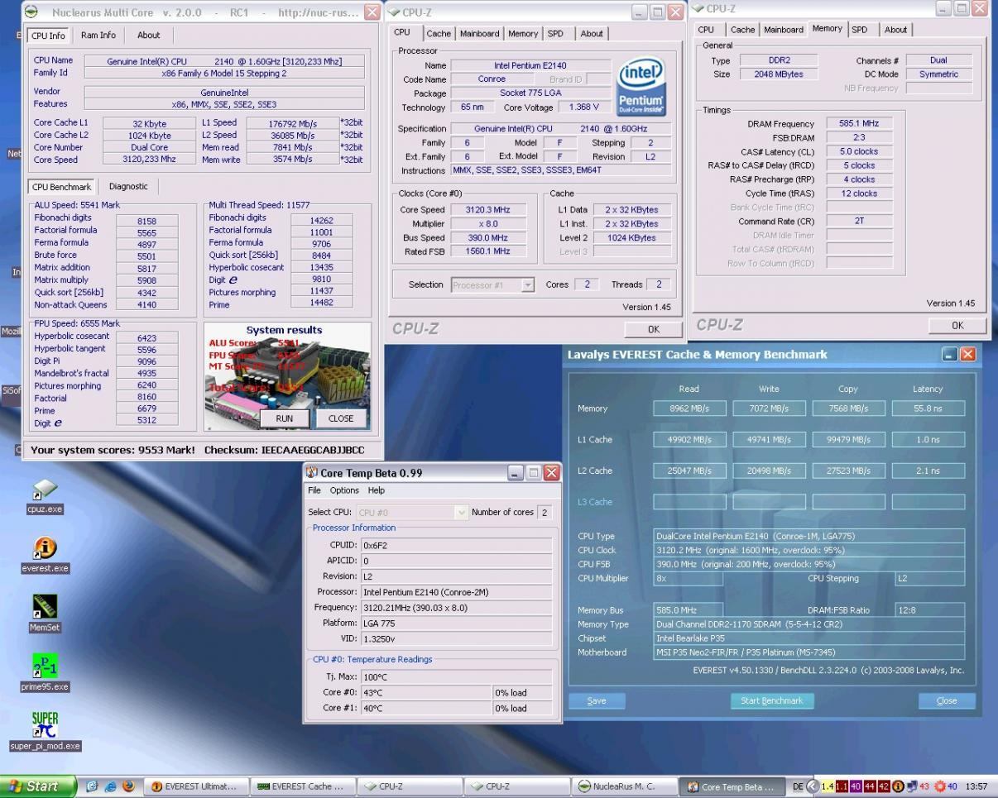Click the Nuclearus title bar app icon
This screenshot has height=798, width=998.
31,12
